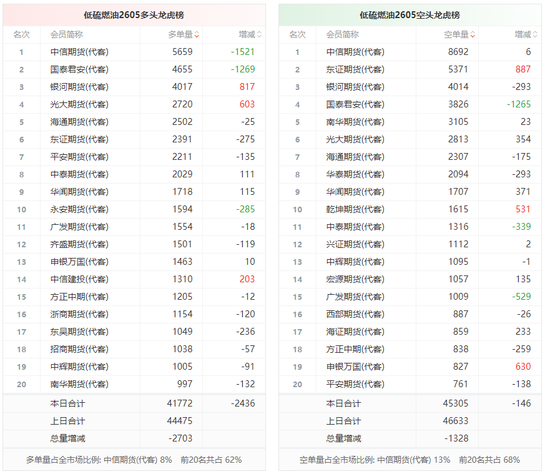The height and width of the screenshot is (474, 545).
Task: Select 方正中期(代客) in short table
Action: click(355, 349)
